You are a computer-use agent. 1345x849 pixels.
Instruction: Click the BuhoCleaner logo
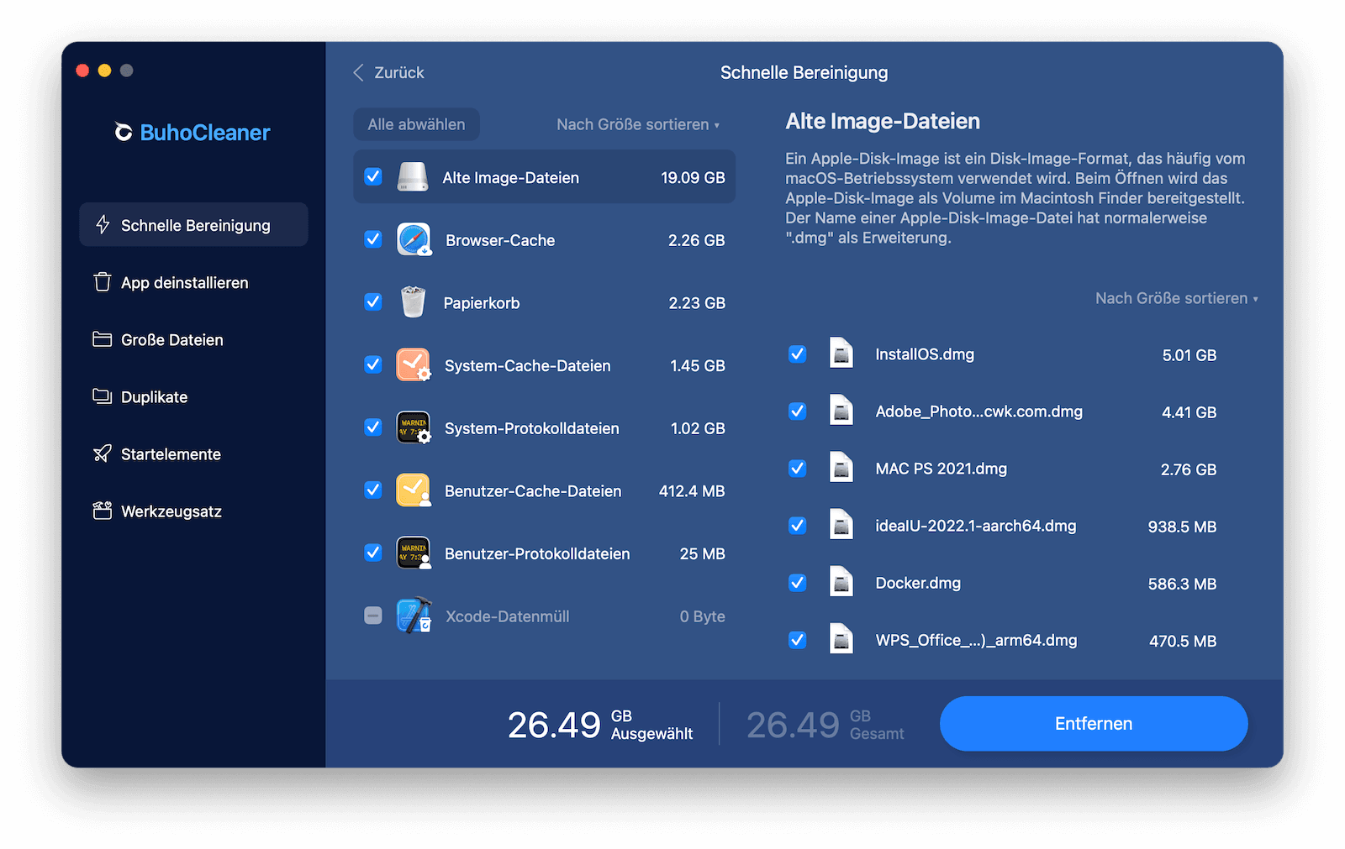[x=193, y=133]
